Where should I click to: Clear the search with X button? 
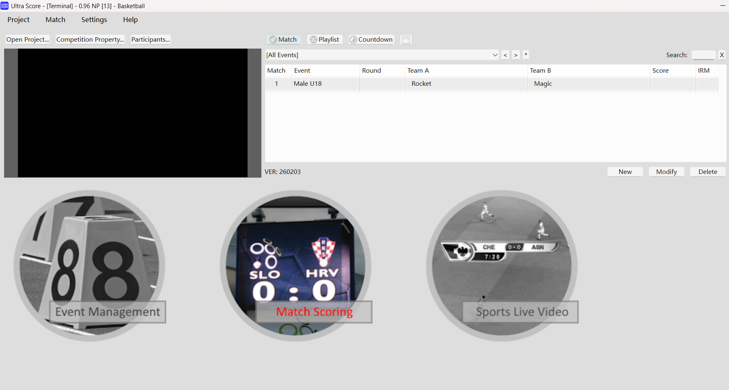click(x=722, y=55)
